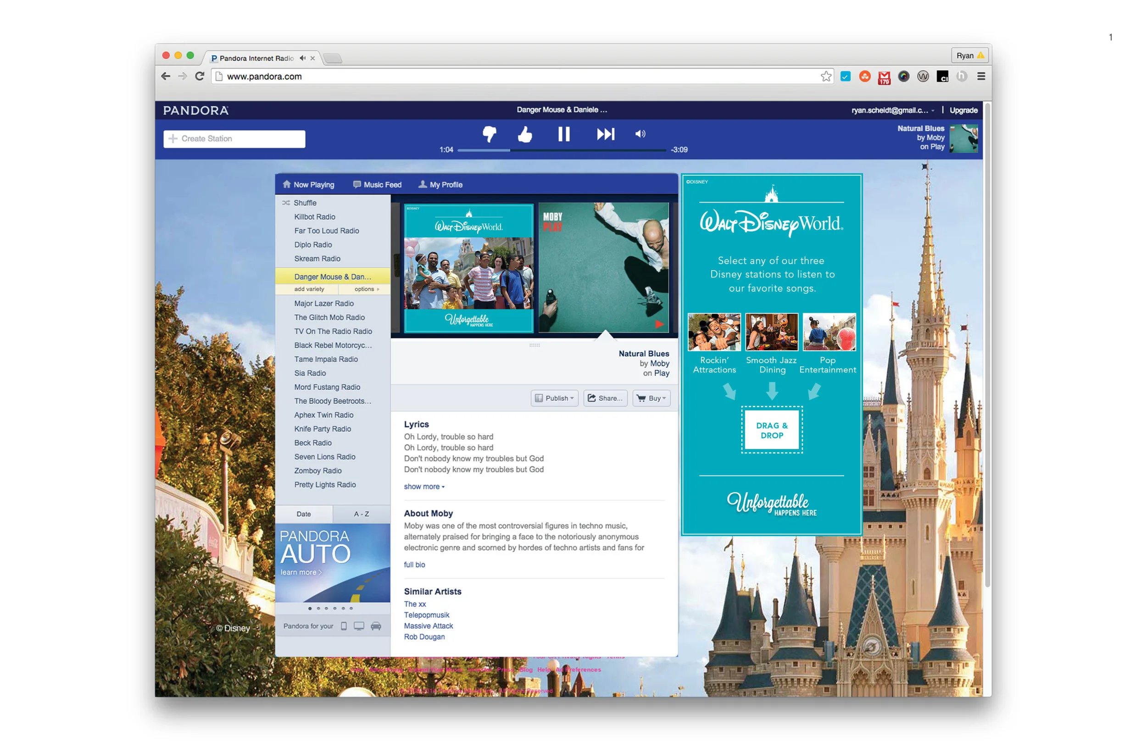Open similar artist Telepopmusik
The height and width of the screenshot is (742, 1147).
[x=427, y=615]
